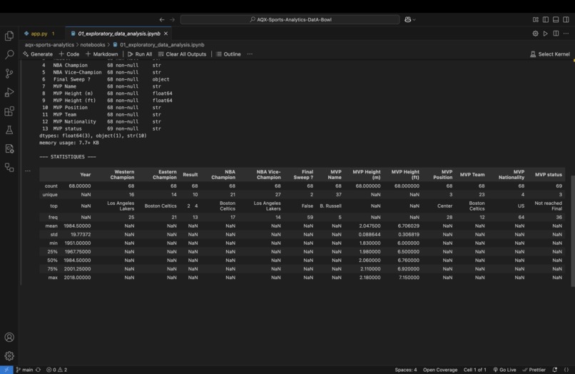The height and width of the screenshot is (374, 575).
Task: Click the 'memory usage: 7.7+ KB' line
Action: (69, 143)
